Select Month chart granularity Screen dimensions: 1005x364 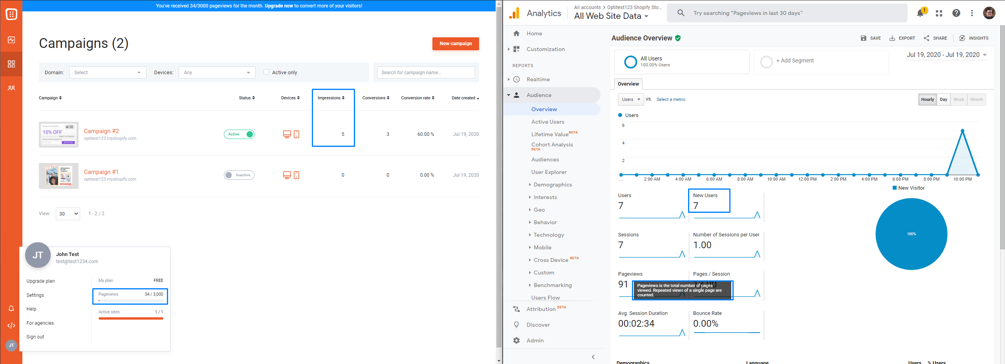click(x=976, y=99)
